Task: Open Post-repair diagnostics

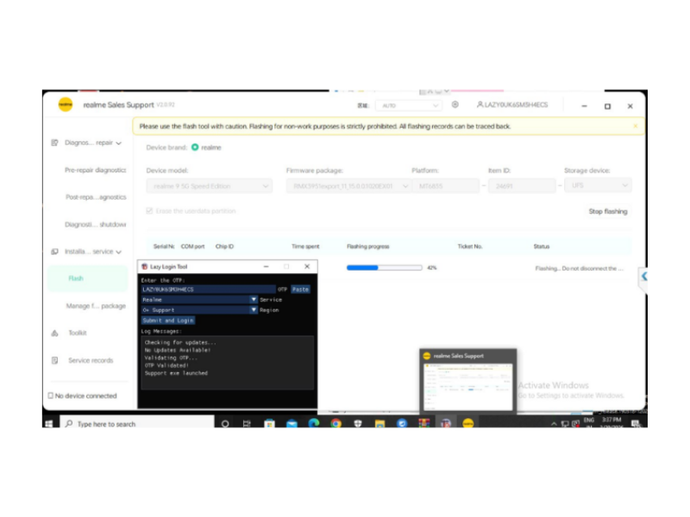Action: click(x=96, y=197)
